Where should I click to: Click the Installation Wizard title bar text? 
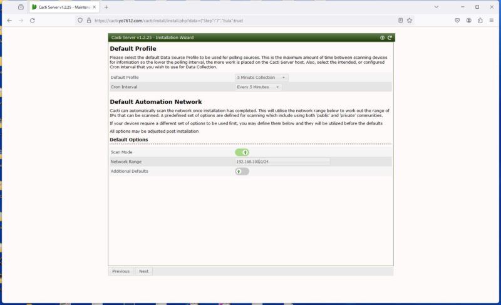pyautogui.click(x=152, y=38)
